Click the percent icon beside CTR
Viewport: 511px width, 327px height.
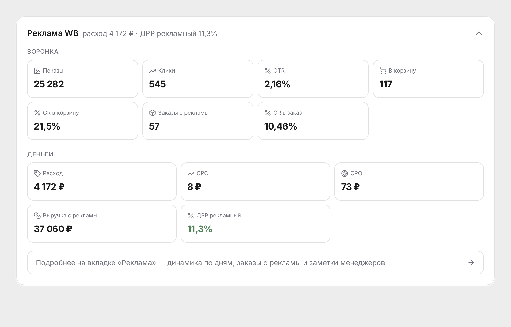[x=268, y=71]
